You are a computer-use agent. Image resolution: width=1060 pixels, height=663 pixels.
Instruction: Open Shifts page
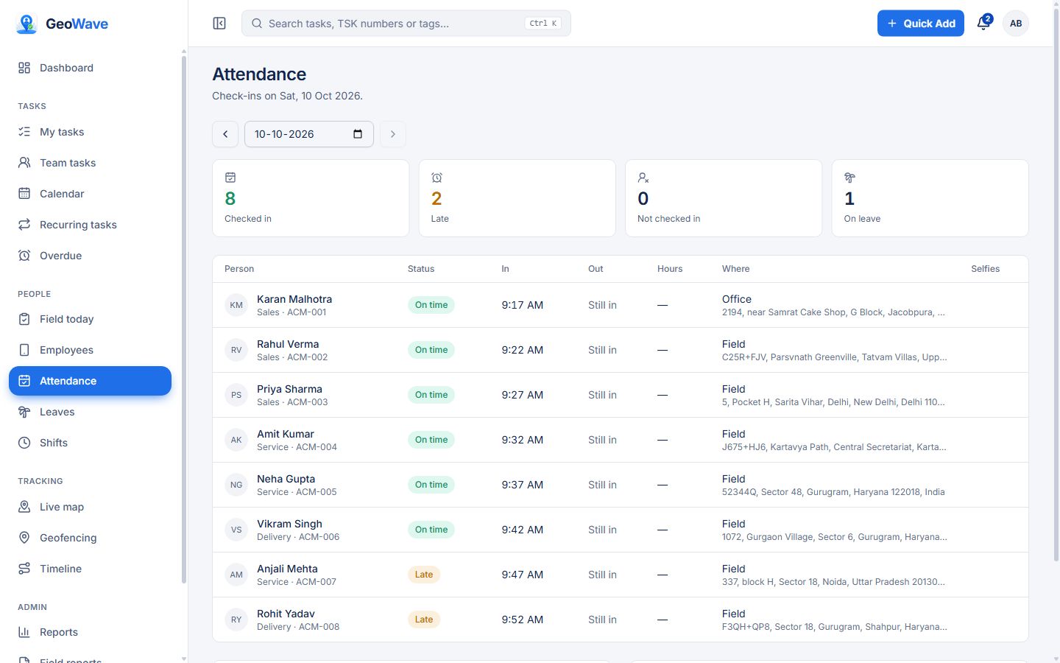[x=90, y=443]
